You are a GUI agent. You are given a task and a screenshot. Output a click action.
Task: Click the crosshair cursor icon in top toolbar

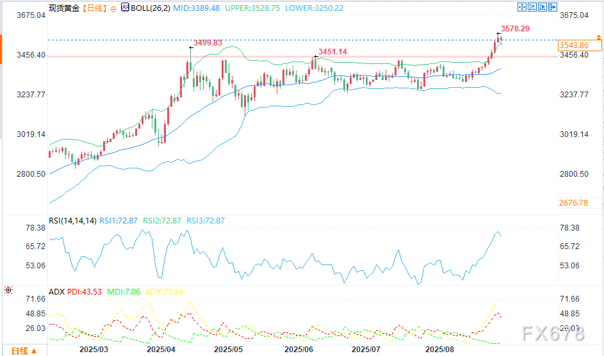523,7
